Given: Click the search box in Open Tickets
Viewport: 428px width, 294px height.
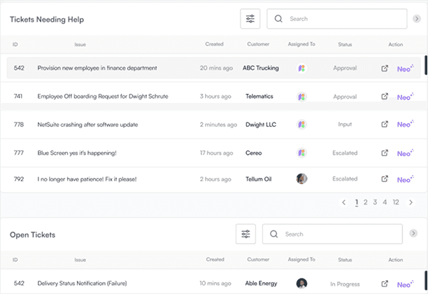Looking at the screenshot, I should tap(332, 234).
